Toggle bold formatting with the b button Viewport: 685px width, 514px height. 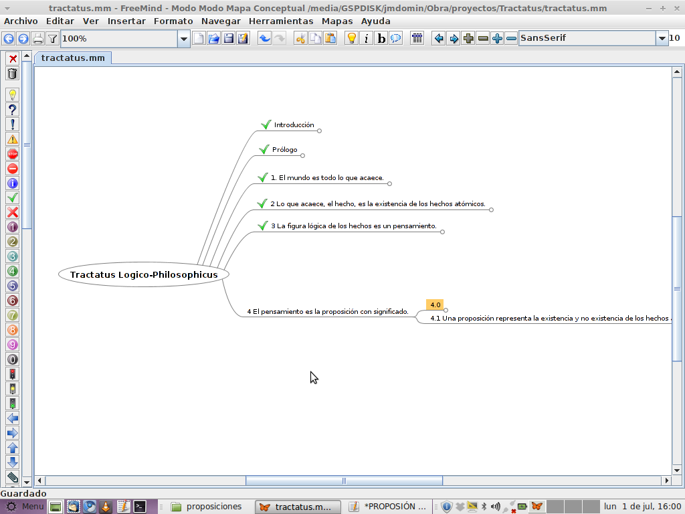381,39
